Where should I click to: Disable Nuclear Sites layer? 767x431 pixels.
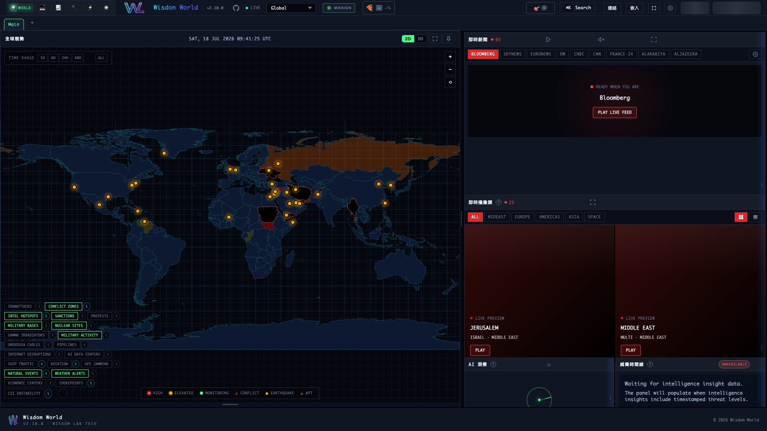click(69, 326)
